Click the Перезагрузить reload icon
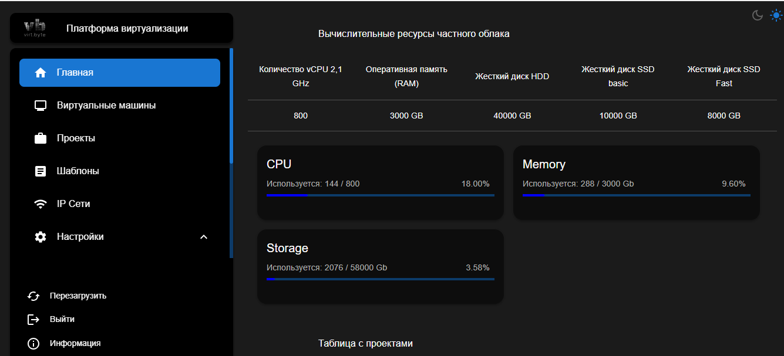The image size is (784, 356). click(33, 296)
